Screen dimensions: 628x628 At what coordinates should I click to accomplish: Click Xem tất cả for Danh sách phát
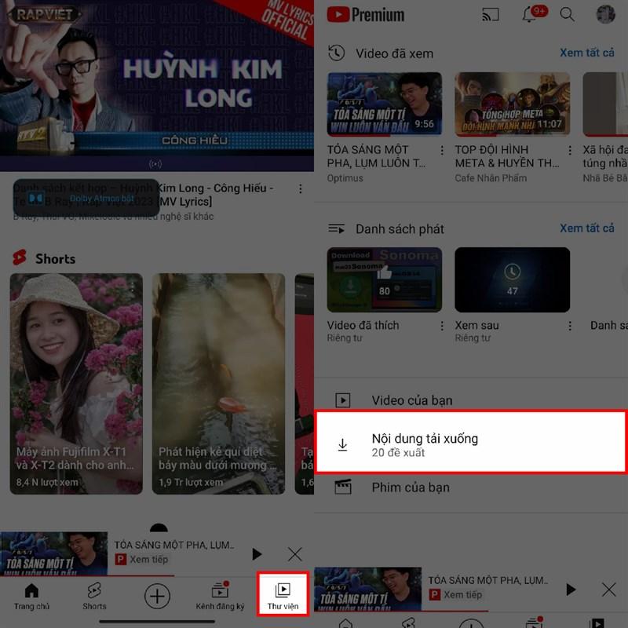[586, 228]
